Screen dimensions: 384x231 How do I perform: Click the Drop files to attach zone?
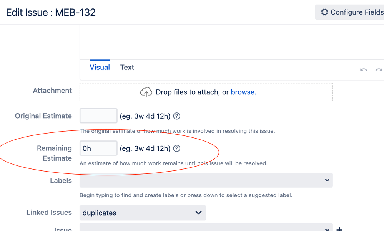coord(206,92)
